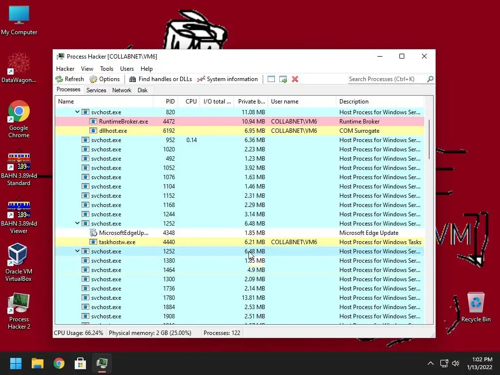Collapse the white-row svchost.exe PID 1252 node
500x375 pixels.
(77, 223)
